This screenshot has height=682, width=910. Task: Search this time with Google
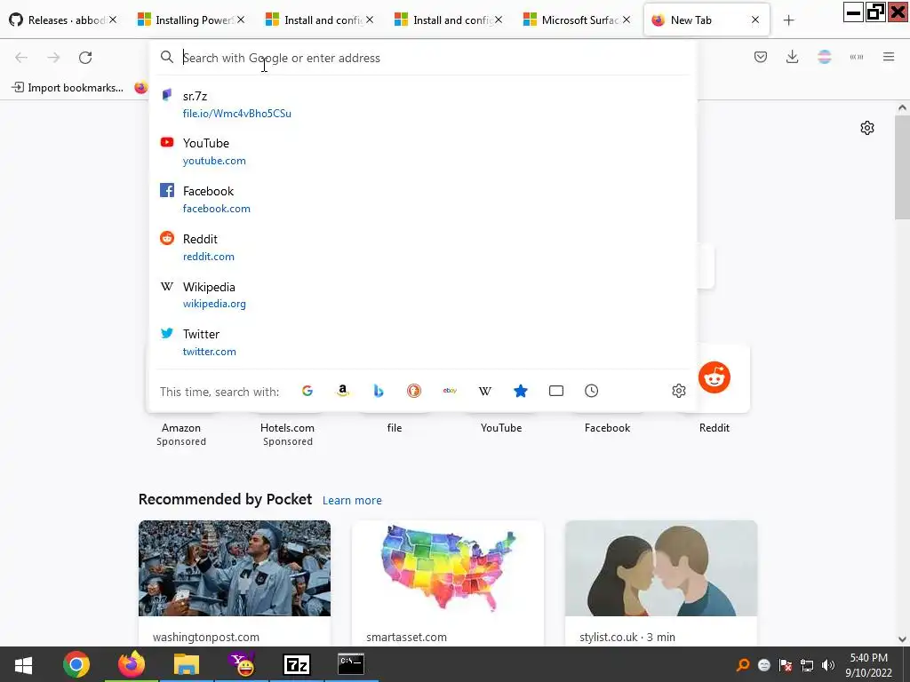tap(307, 391)
